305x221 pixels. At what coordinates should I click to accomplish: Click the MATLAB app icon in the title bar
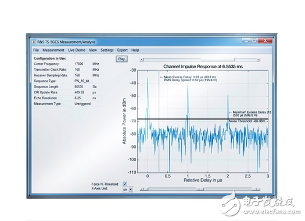point(34,42)
